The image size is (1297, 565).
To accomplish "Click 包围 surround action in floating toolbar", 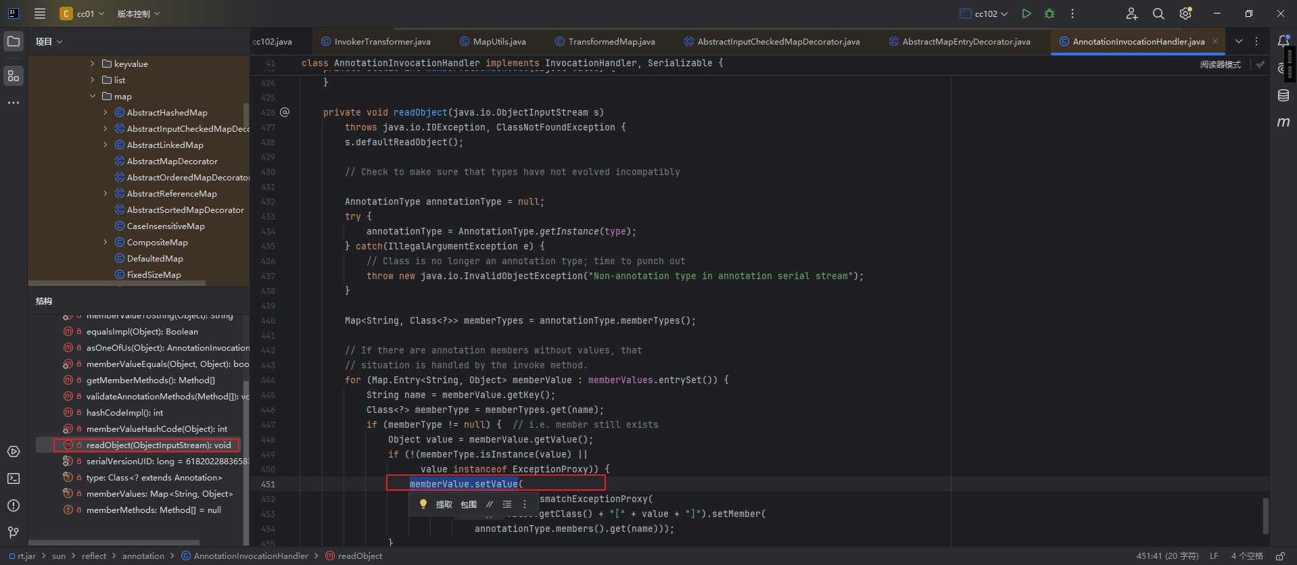I will click(x=469, y=504).
